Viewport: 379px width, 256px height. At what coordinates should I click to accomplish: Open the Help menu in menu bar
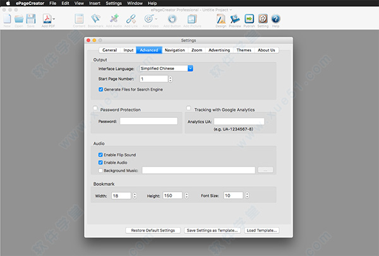point(152,3)
